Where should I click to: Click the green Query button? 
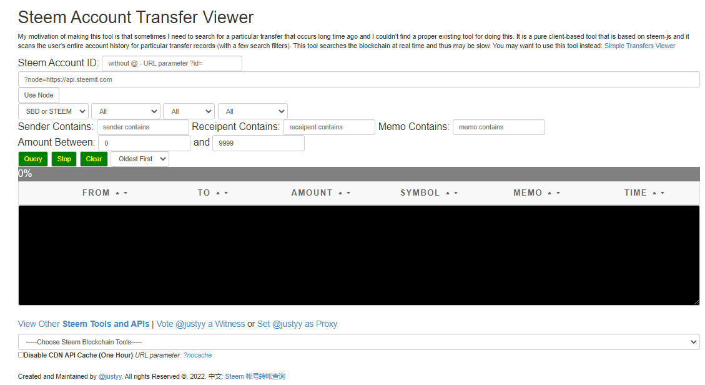(x=33, y=159)
